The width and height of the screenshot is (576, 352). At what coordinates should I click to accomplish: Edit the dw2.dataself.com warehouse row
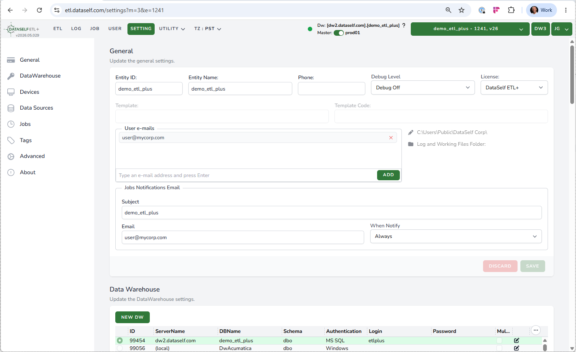coord(516,341)
